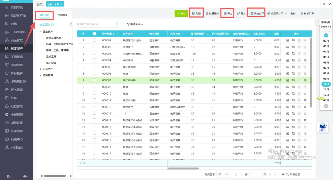Go to next page arrow
Viewport: 333px width, 180px height.
pos(270,174)
